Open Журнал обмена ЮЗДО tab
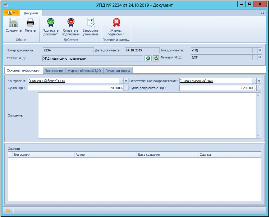This screenshot has height=217, width=269. (84, 71)
